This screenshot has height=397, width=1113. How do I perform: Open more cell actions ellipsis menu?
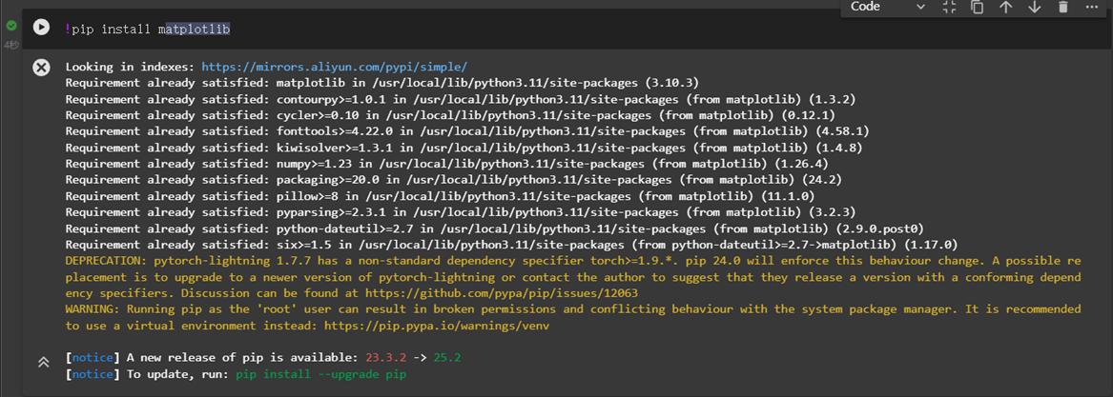(x=1092, y=7)
